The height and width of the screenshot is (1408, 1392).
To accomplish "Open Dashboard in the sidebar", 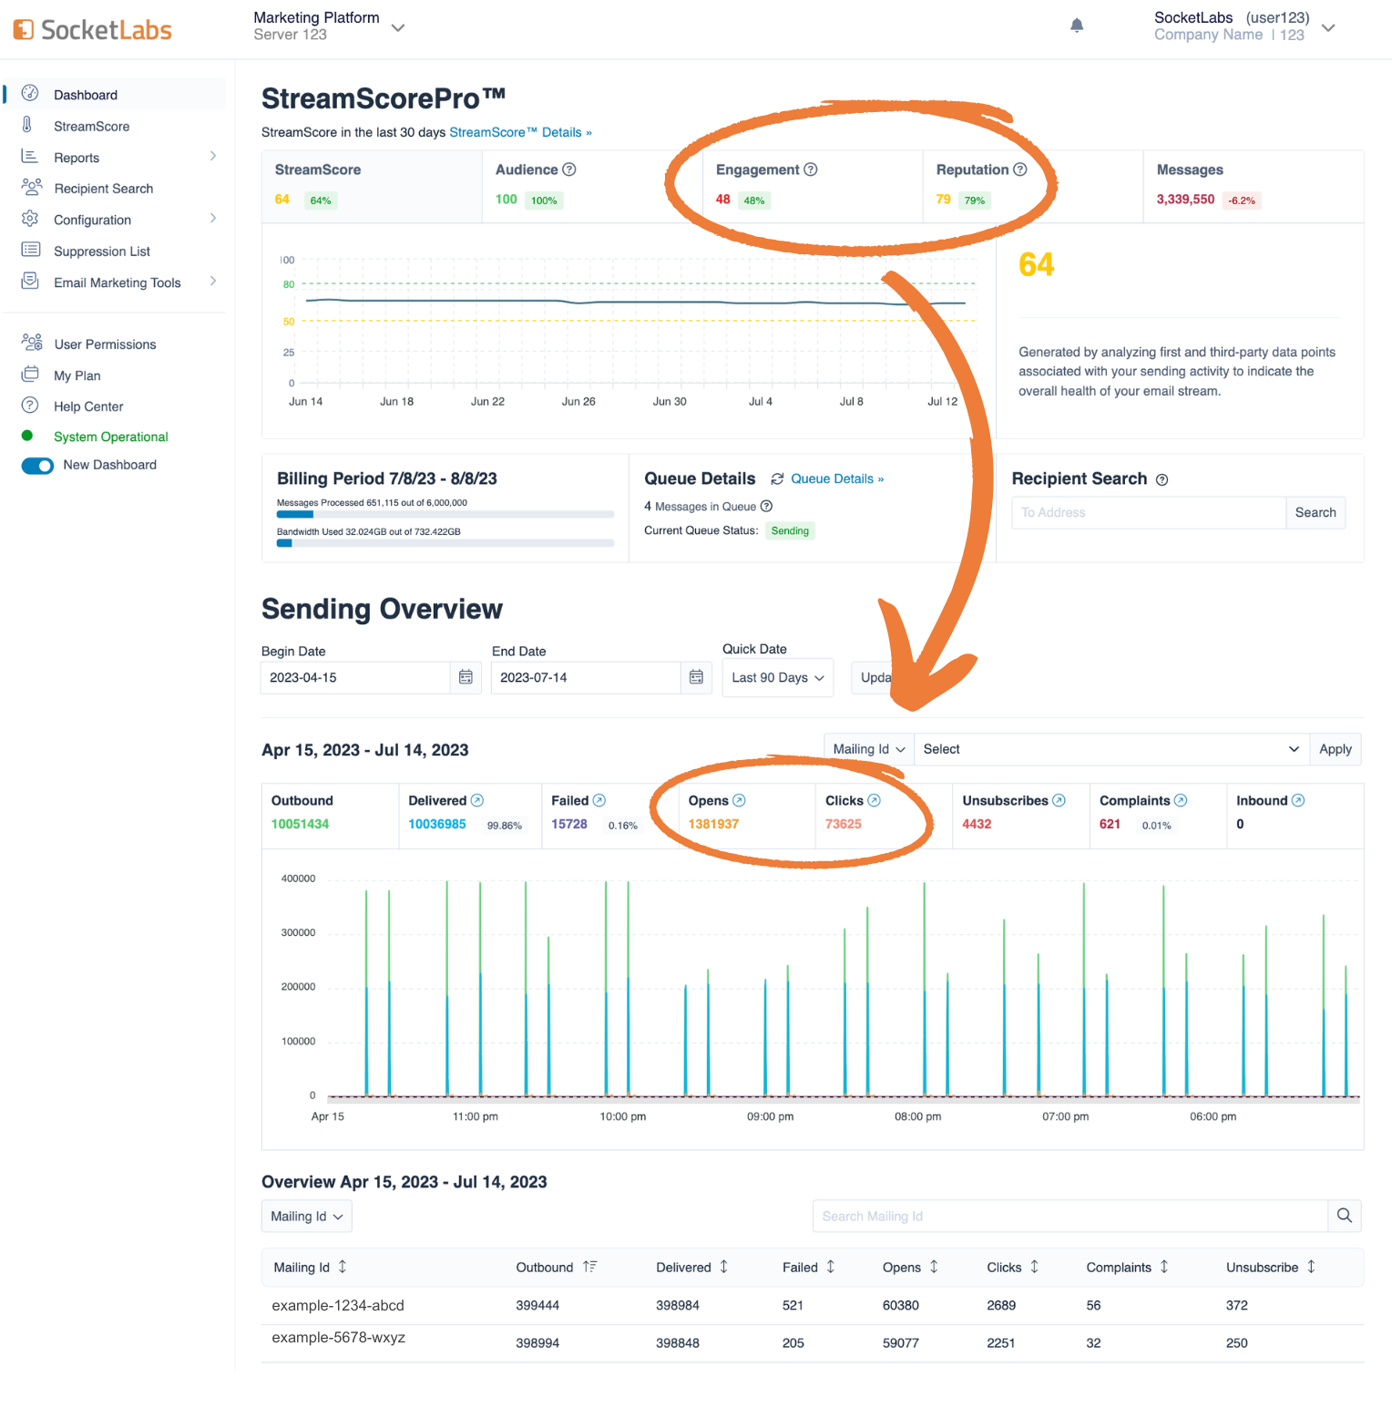I will [86, 95].
